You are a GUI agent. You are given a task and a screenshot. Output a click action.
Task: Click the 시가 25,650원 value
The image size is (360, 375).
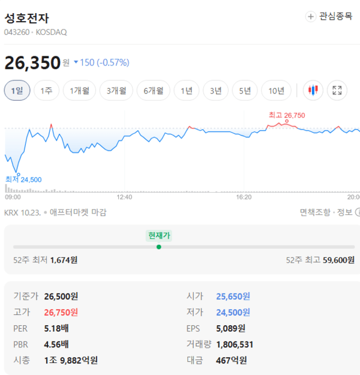233,296
